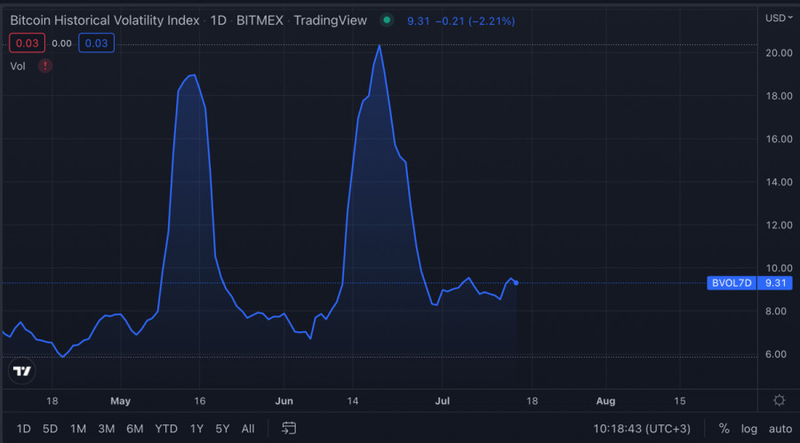Click the Jul label on time axis
This screenshot has width=800, height=443.
click(x=443, y=401)
